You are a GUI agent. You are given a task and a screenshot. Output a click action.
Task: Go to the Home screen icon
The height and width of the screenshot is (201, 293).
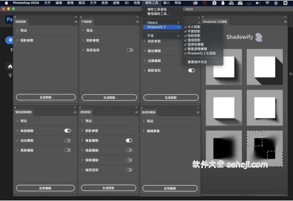(10, 66)
